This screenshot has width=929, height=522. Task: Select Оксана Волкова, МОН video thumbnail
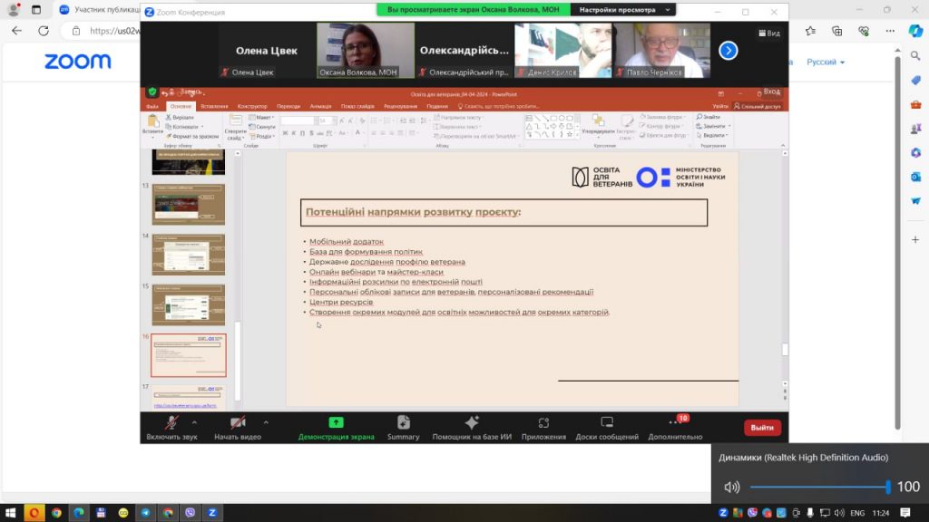tap(365, 50)
